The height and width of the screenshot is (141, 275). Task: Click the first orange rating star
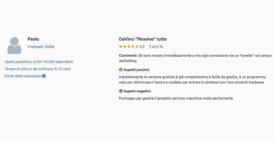click(x=121, y=47)
